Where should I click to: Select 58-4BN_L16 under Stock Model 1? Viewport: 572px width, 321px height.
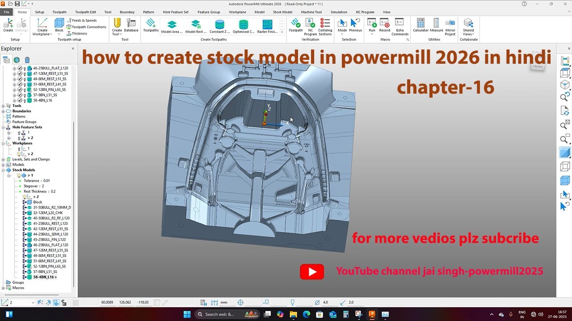tap(44, 277)
